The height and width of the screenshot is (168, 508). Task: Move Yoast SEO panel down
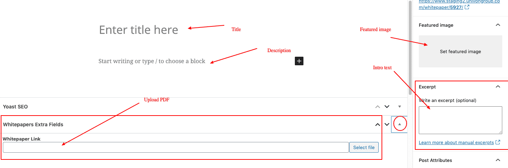point(387,107)
